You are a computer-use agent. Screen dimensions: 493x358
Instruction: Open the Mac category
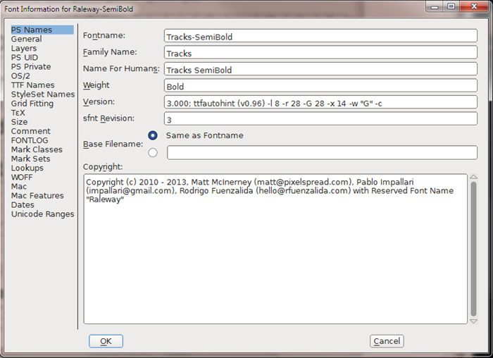[x=19, y=186]
